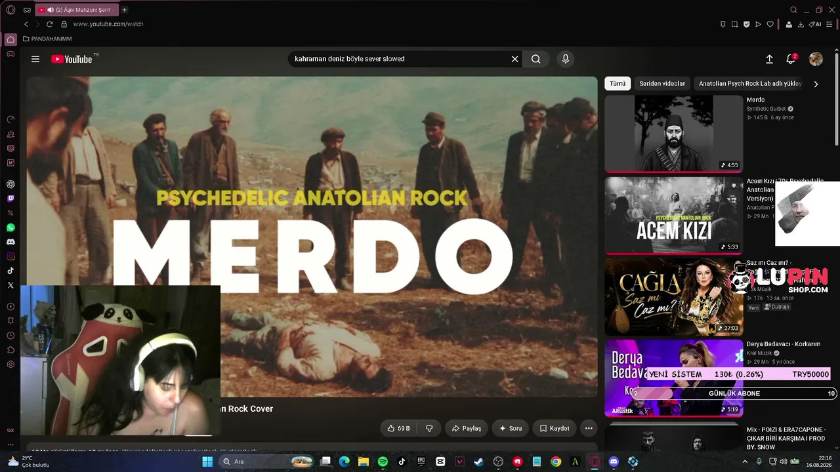The width and height of the screenshot is (840, 472).
Task: Open YouTube notifications bell
Action: tap(791, 59)
